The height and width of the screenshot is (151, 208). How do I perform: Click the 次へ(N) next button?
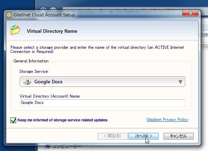(x=144, y=136)
